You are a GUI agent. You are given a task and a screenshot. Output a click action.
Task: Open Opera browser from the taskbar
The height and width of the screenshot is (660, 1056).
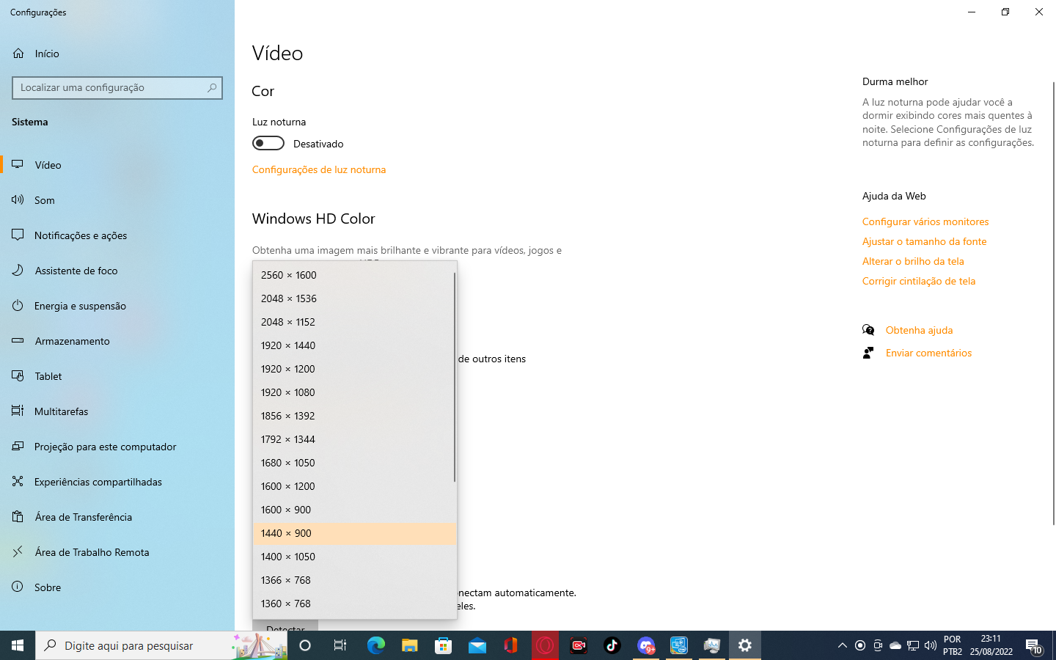point(545,645)
